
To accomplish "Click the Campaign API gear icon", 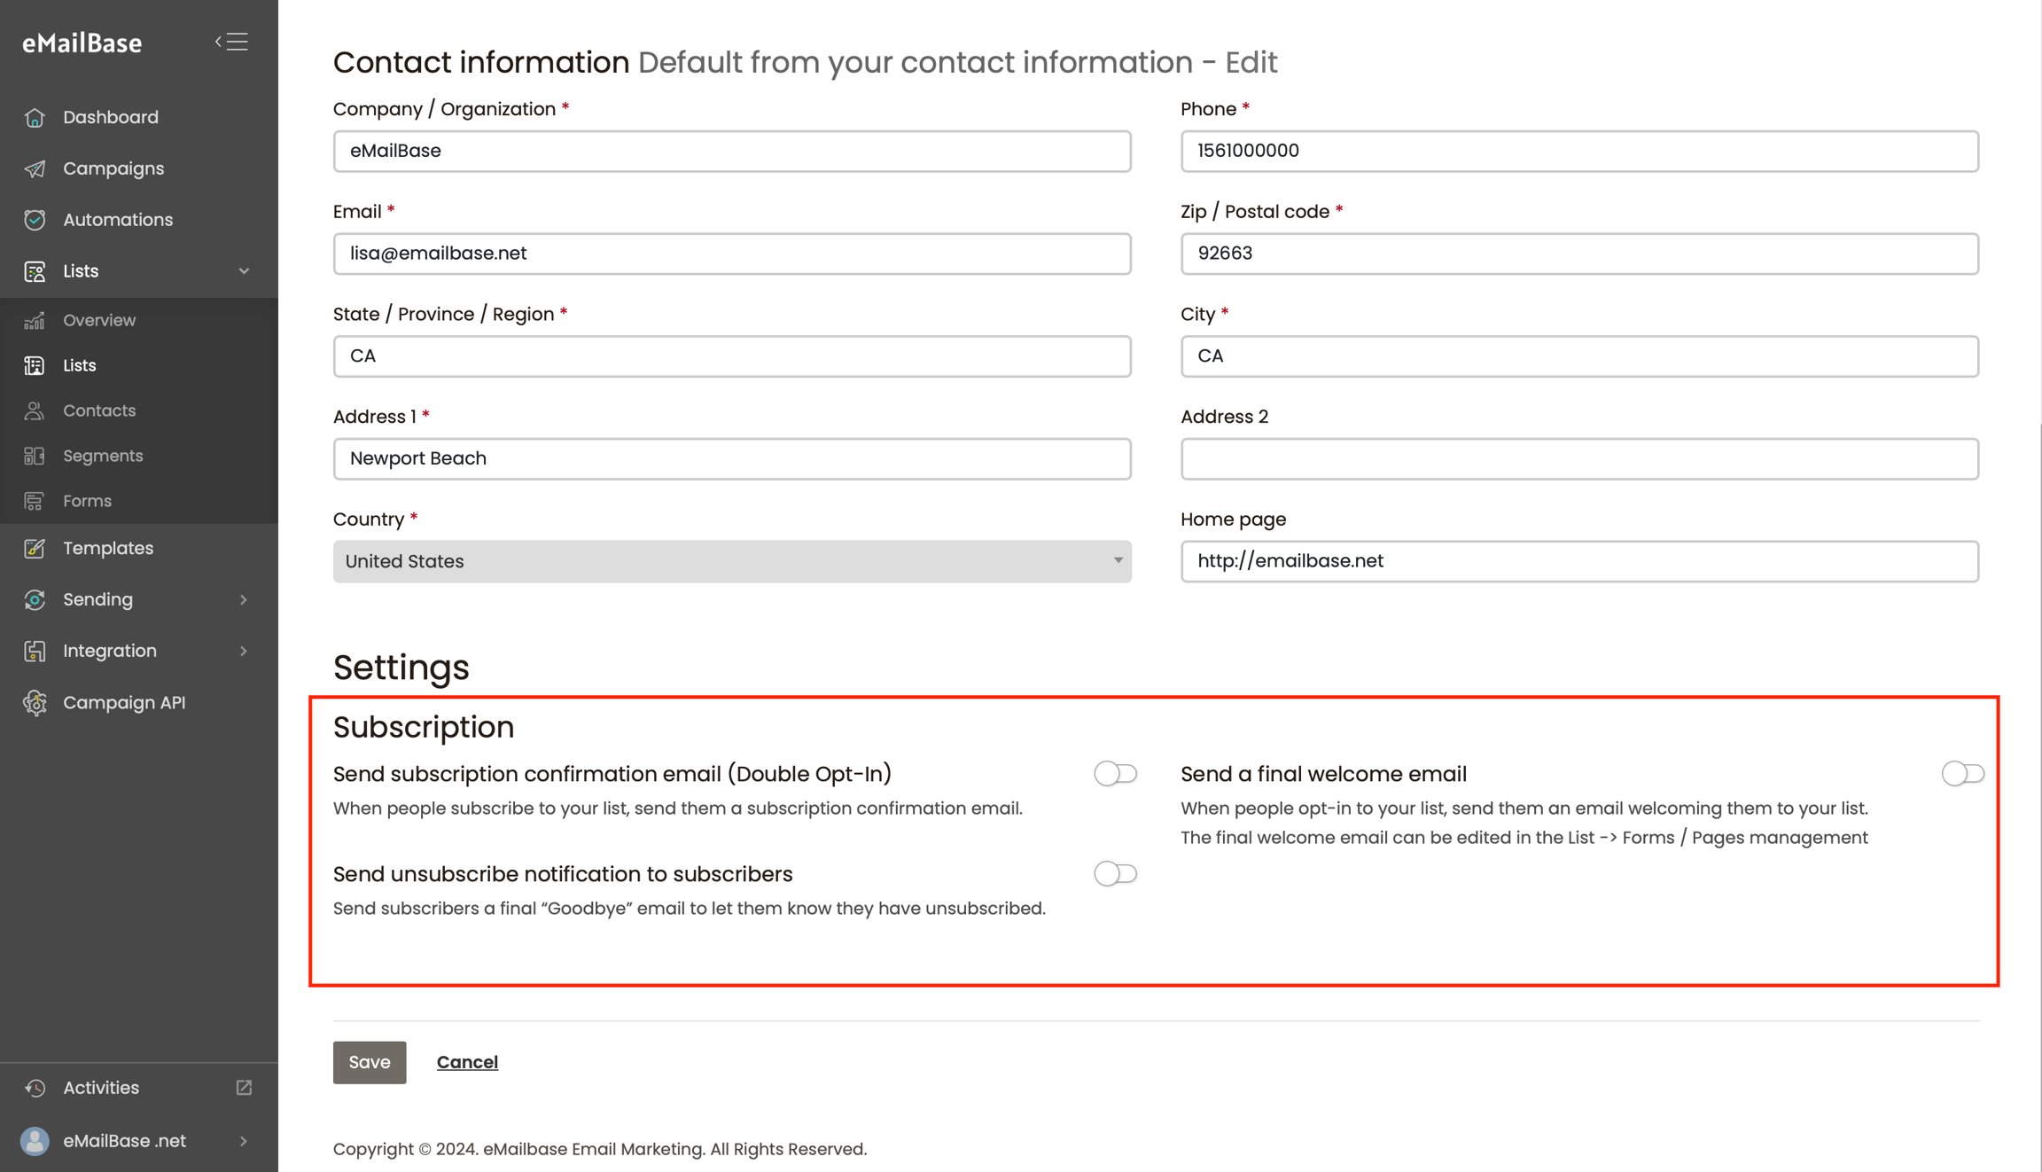I will [35, 702].
